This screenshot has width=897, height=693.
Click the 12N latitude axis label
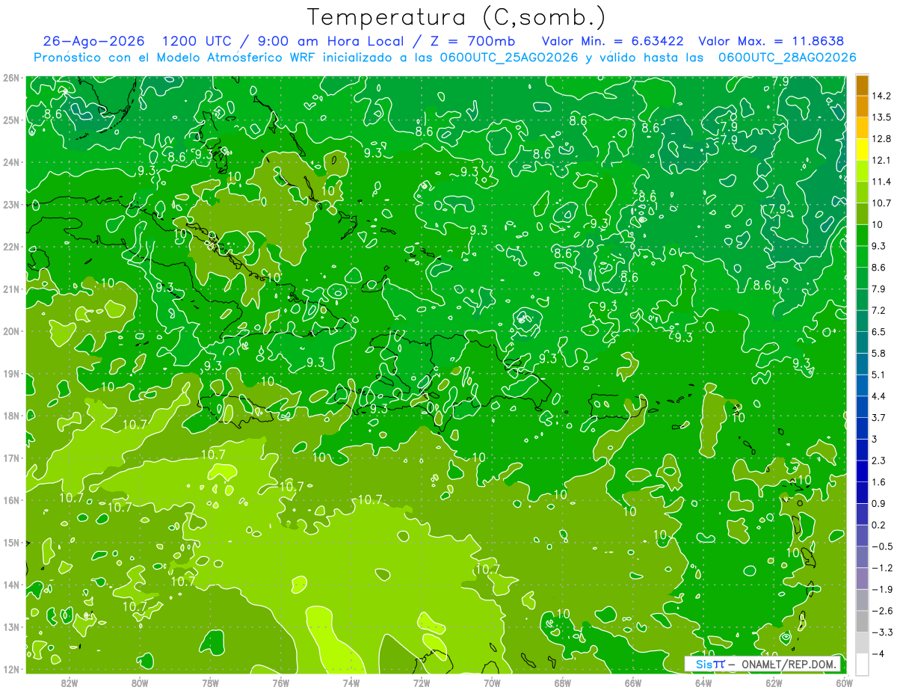(x=10, y=669)
